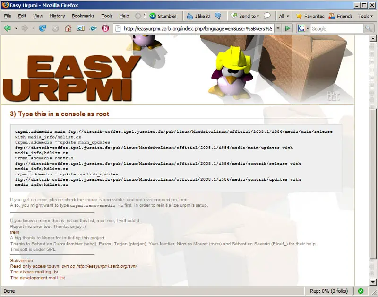Click the 'Report me error too' line

pos(48,227)
